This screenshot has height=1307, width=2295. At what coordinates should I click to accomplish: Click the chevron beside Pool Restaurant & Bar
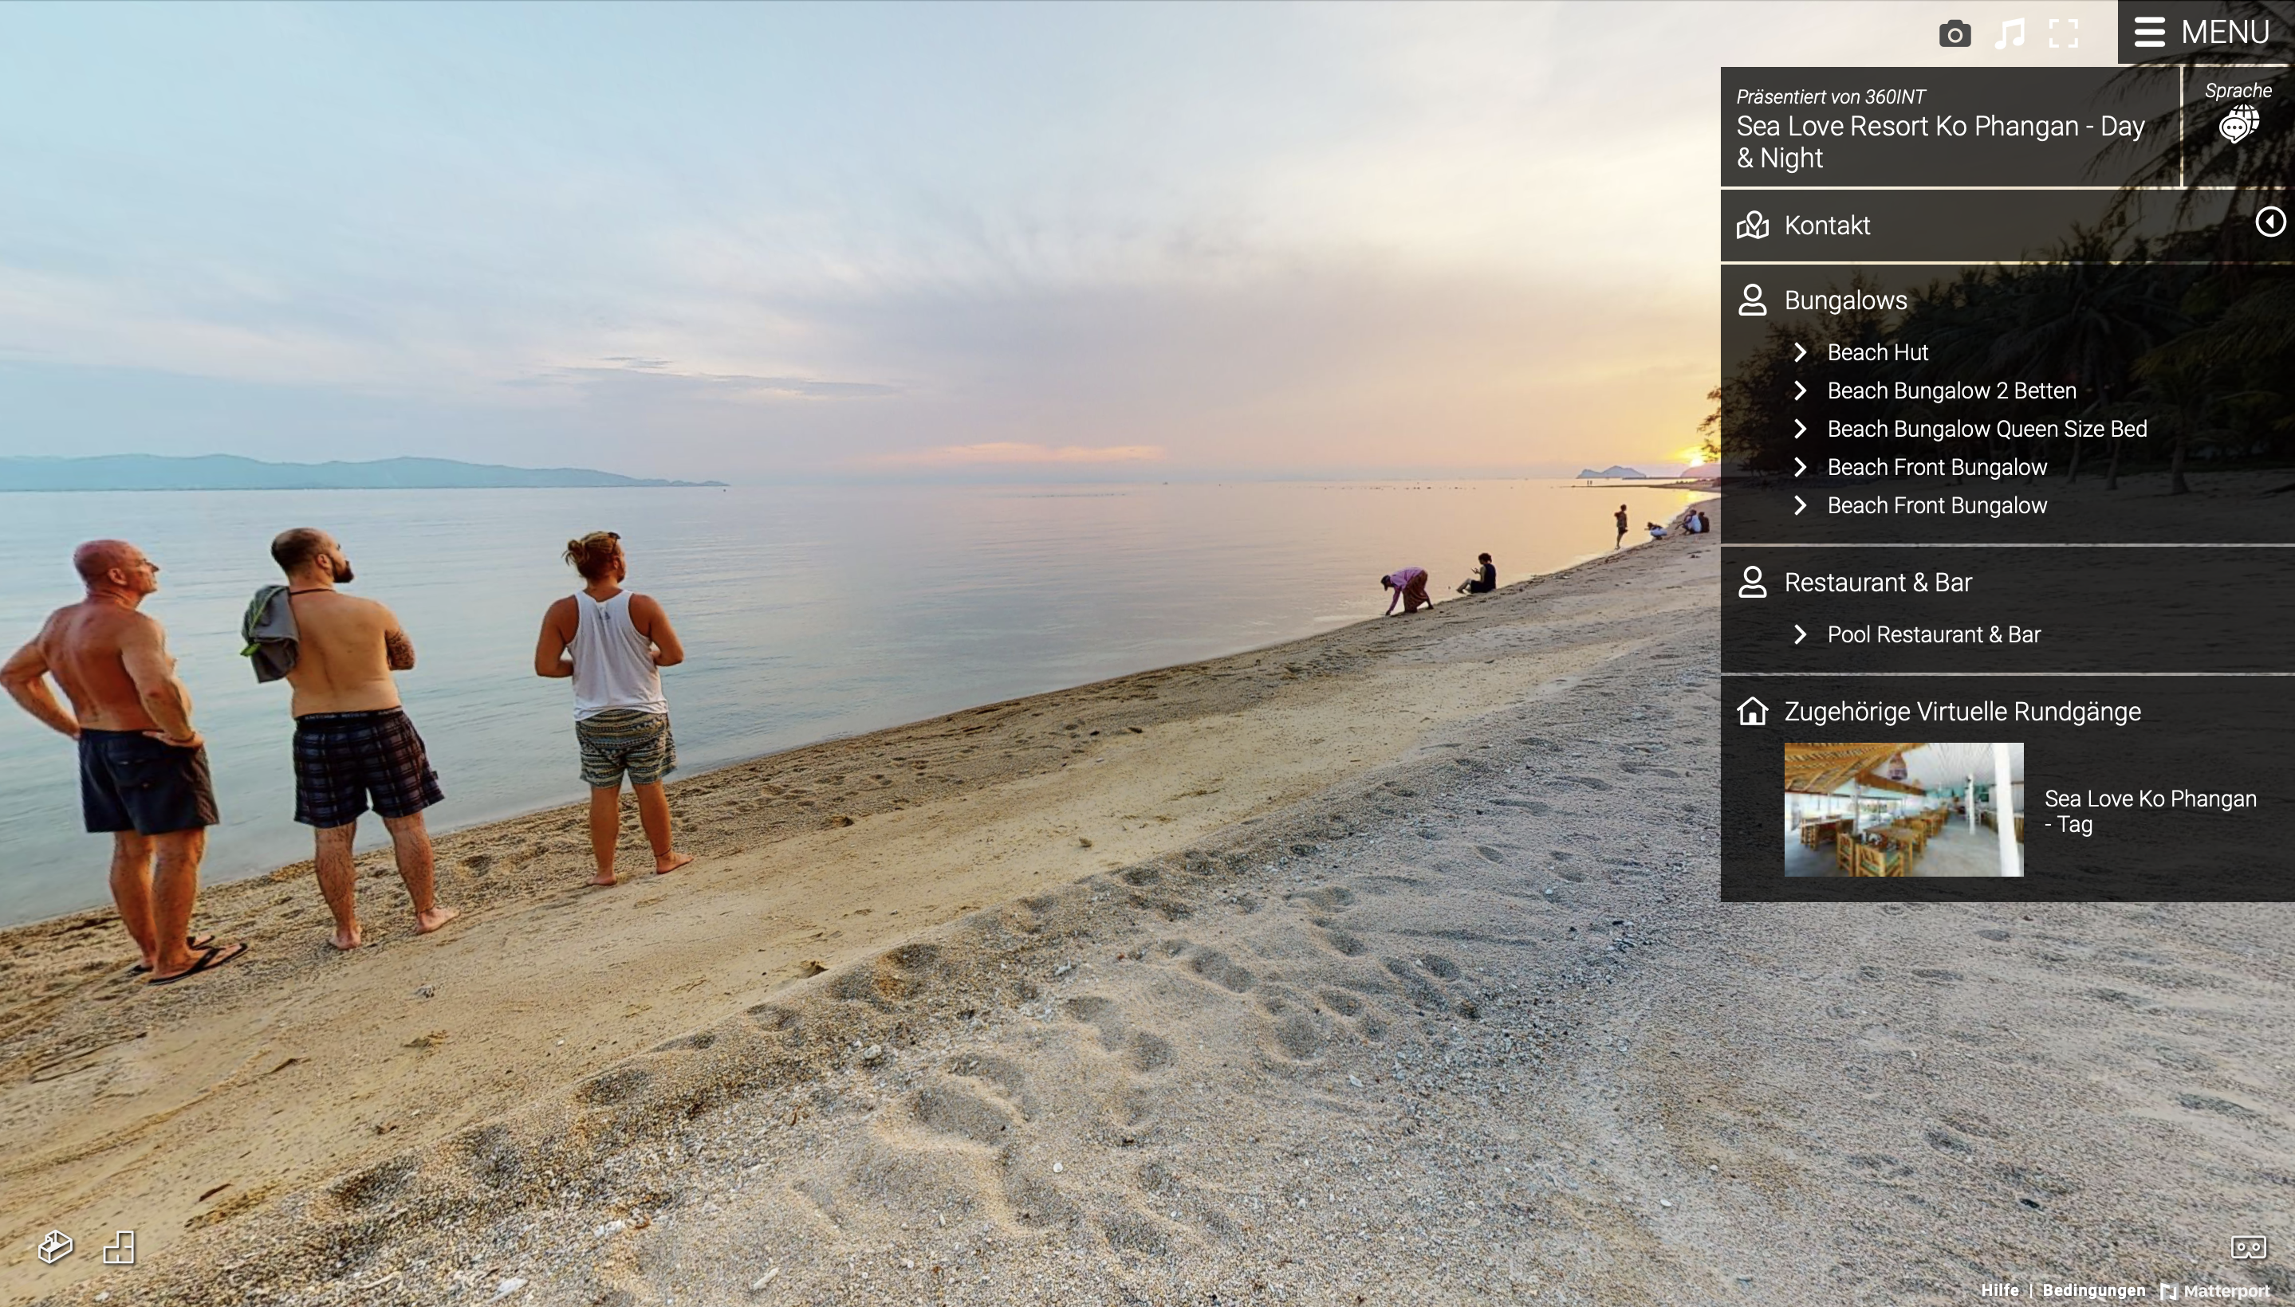[1800, 634]
